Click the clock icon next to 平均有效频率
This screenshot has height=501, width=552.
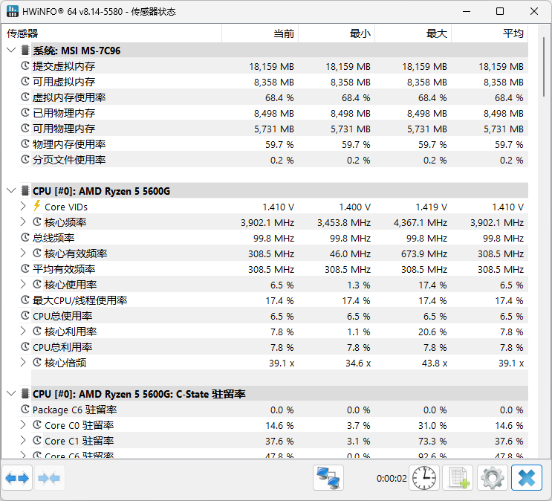[25, 269]
